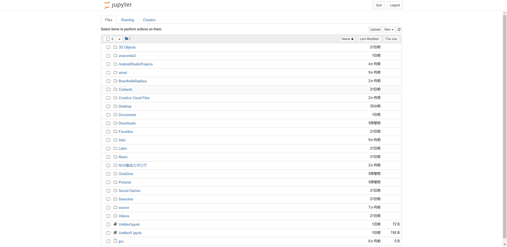Check the box for anaconda3
This screenshot has width=507, height=247.
[x=108, y=56]
